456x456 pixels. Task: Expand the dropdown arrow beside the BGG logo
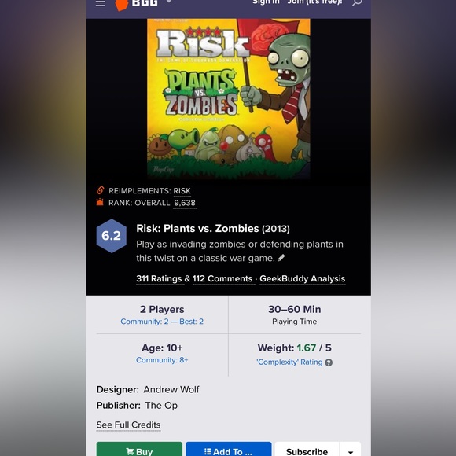pos(169,2)
